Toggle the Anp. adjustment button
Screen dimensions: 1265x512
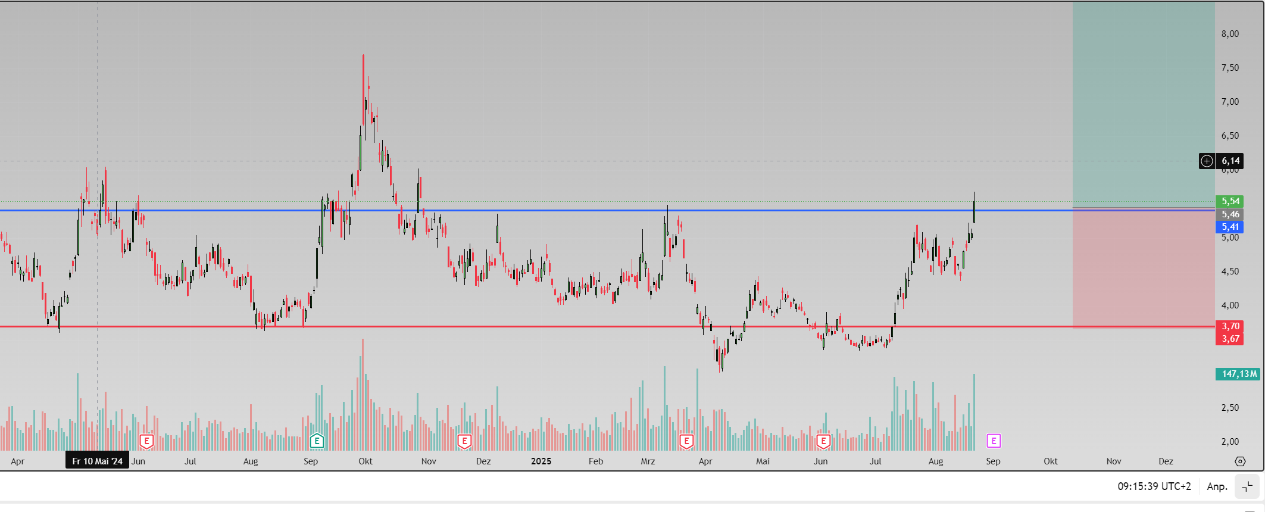(1217, 486)
